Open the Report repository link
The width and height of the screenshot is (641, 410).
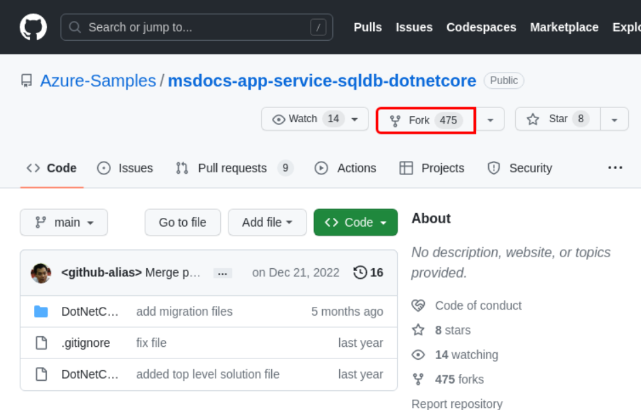click(x=457, y=403)
